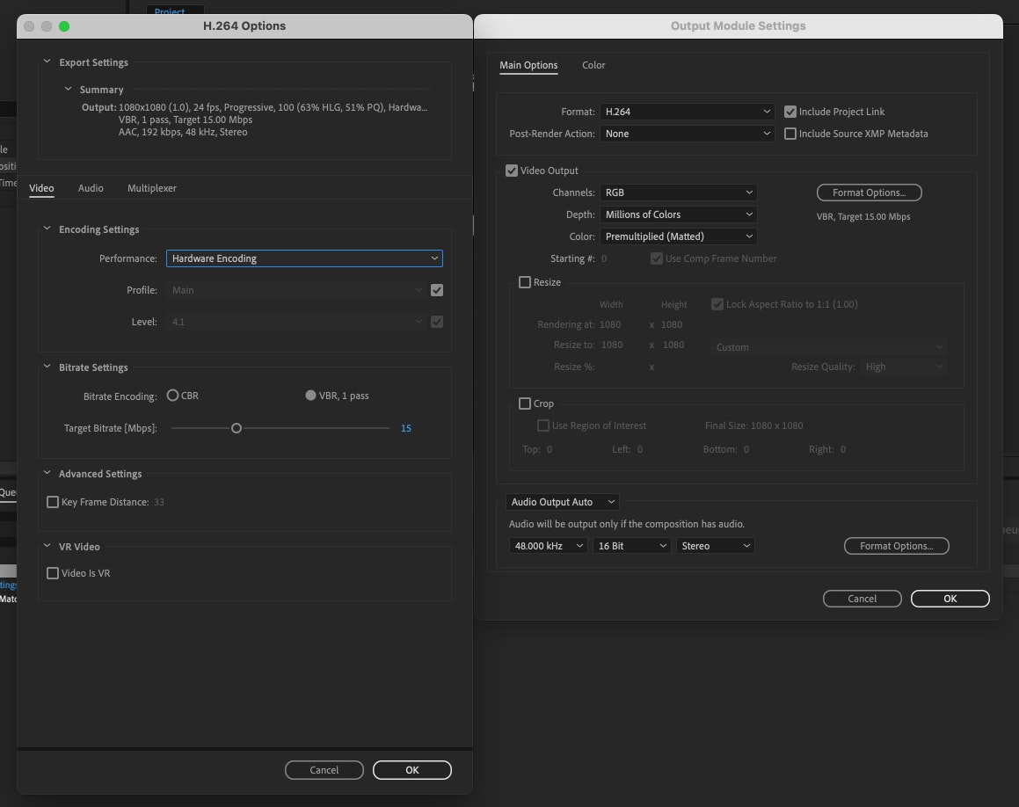Select VBR, 1 pass encoding

310,395
